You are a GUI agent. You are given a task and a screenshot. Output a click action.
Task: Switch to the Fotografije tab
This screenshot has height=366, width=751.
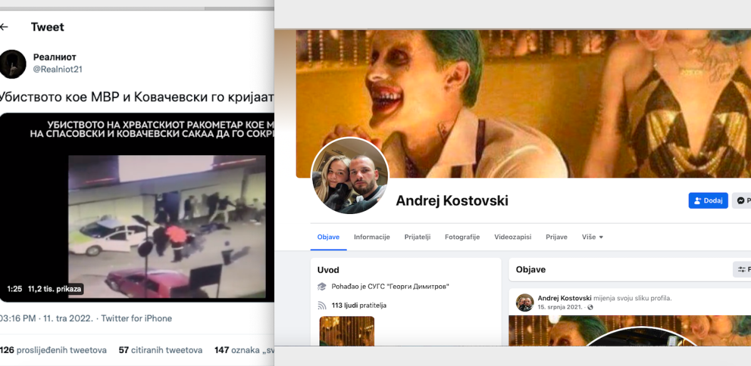(x=462, y=237)
